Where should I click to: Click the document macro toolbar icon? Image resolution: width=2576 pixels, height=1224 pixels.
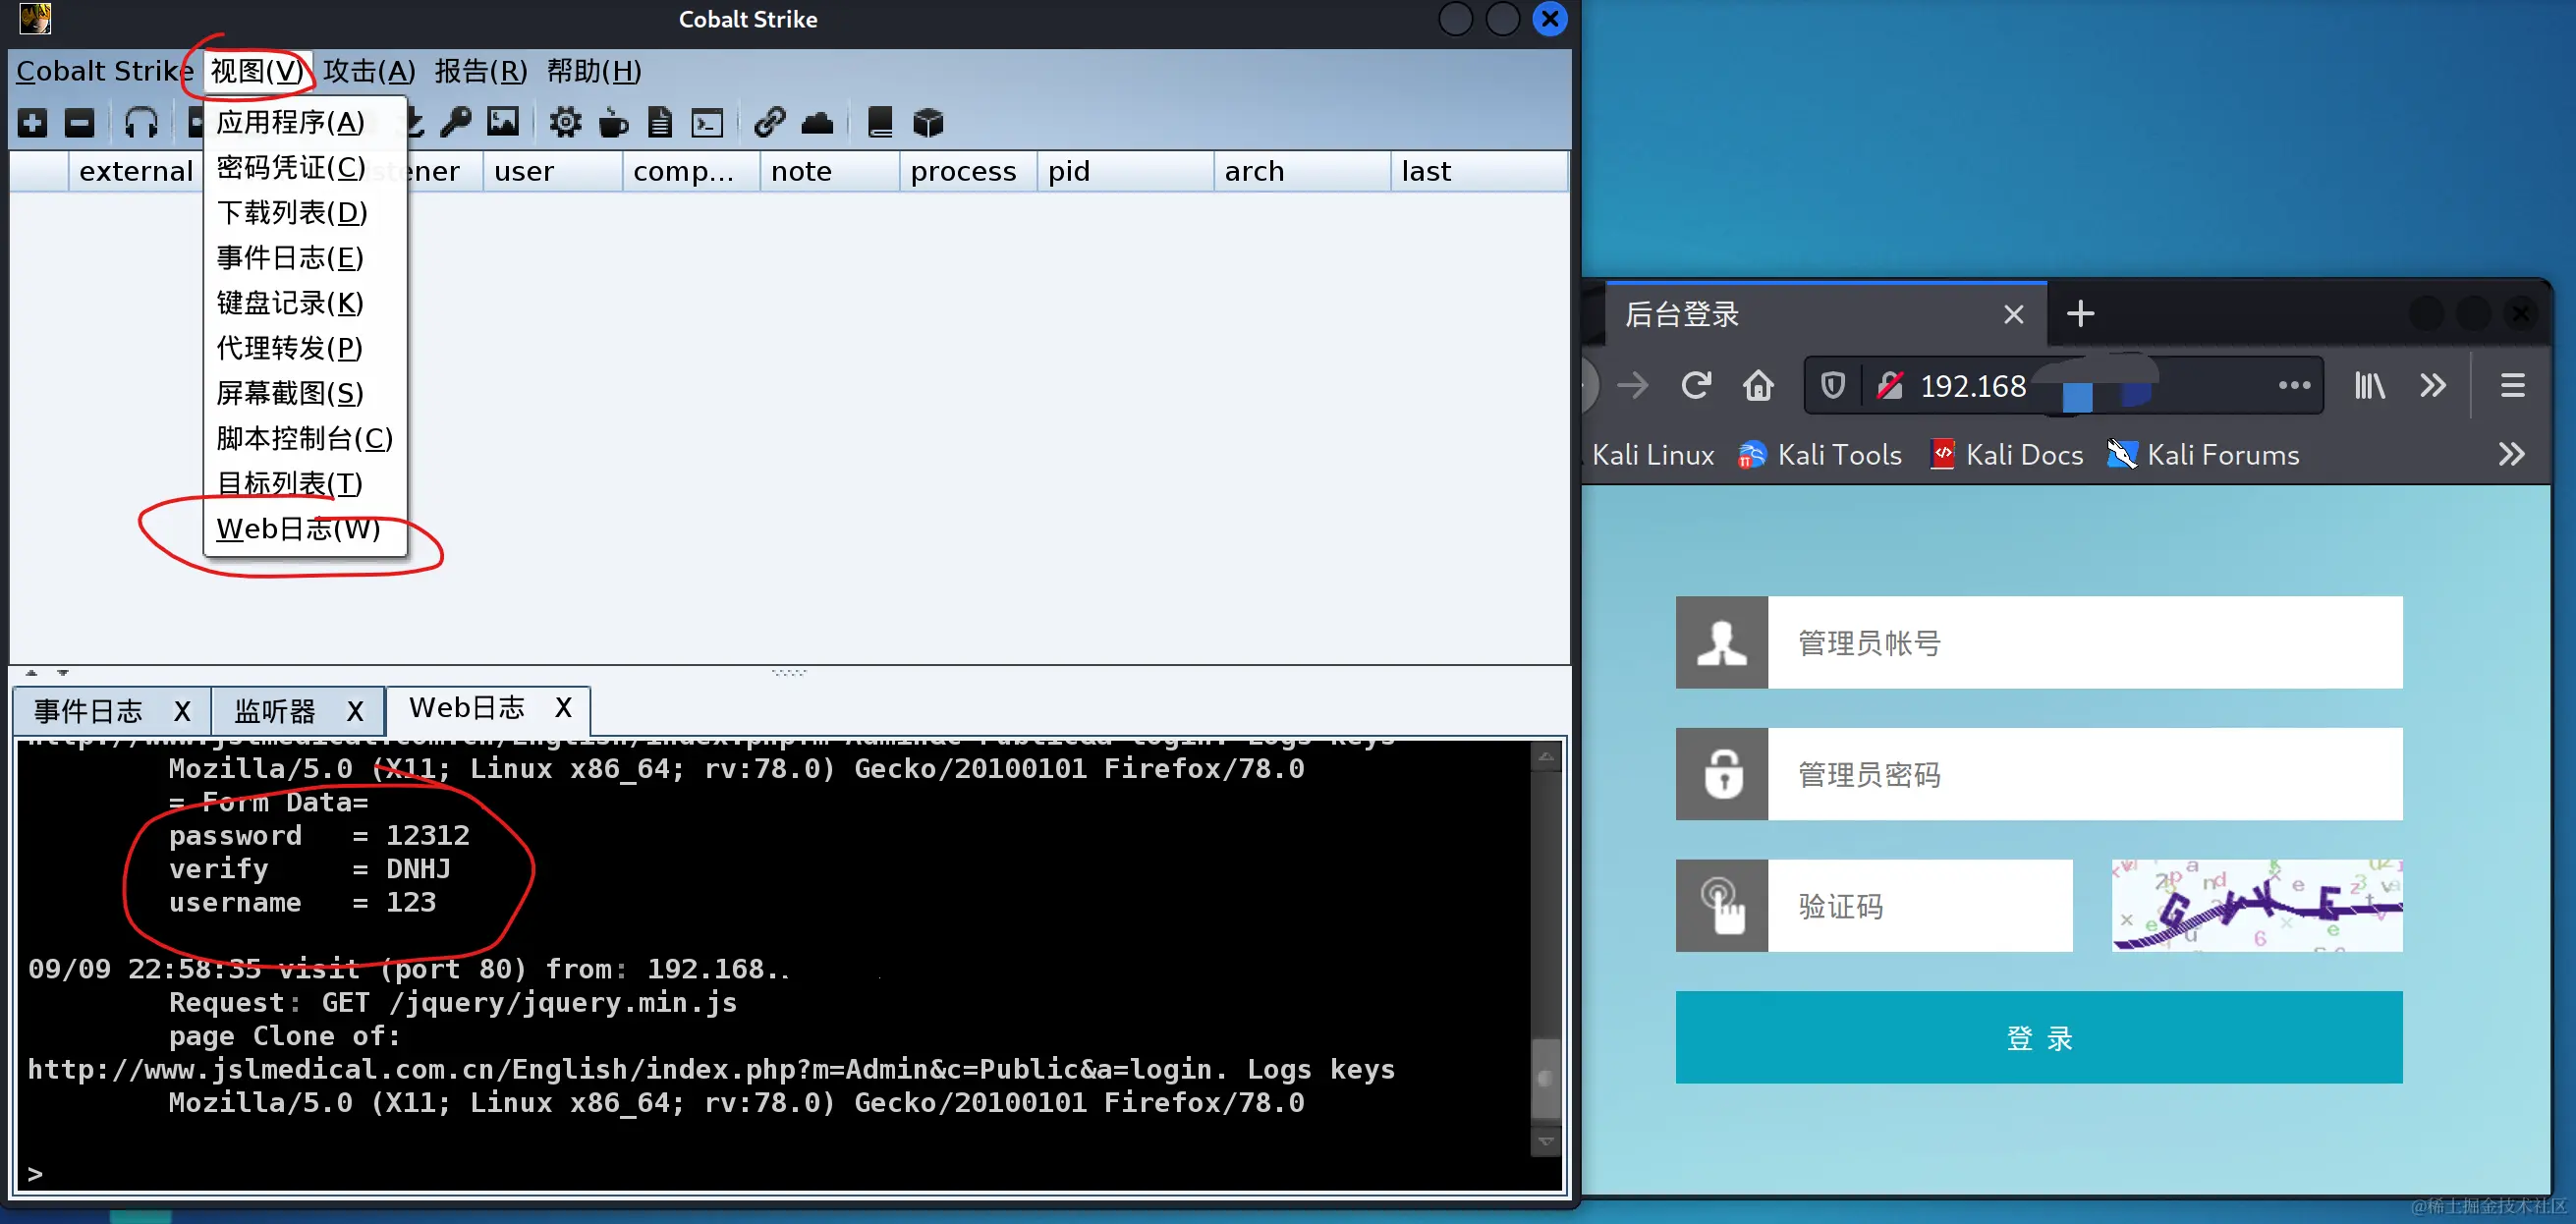click(x=660, y=123)
